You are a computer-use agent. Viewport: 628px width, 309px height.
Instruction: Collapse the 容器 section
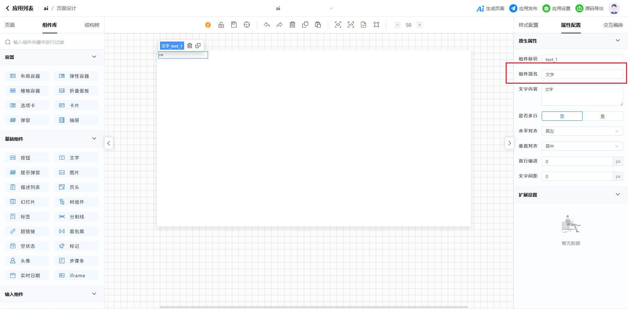pyautogui.click(x=94, y=57)
